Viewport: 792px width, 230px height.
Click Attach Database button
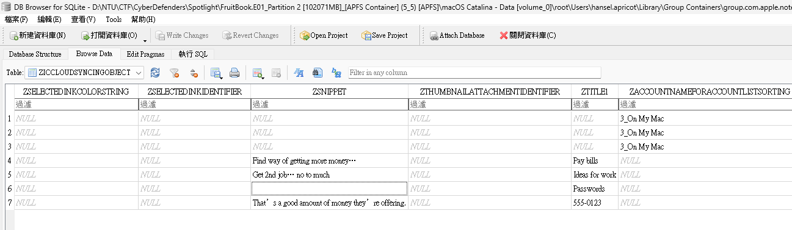(x=457, y=35)
